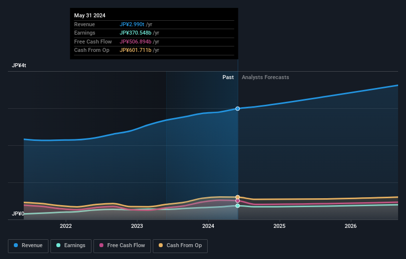Viewport: 406px width, 259px height.
Task: Click the Cash From Op label in tooltip
Action: point(91,50)
